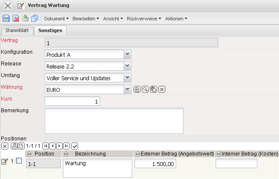Image resolution: width=279 pixels, height=179 pixels.
Task: Click the print icon in Positionen toolbar
Action: (14, 146)
